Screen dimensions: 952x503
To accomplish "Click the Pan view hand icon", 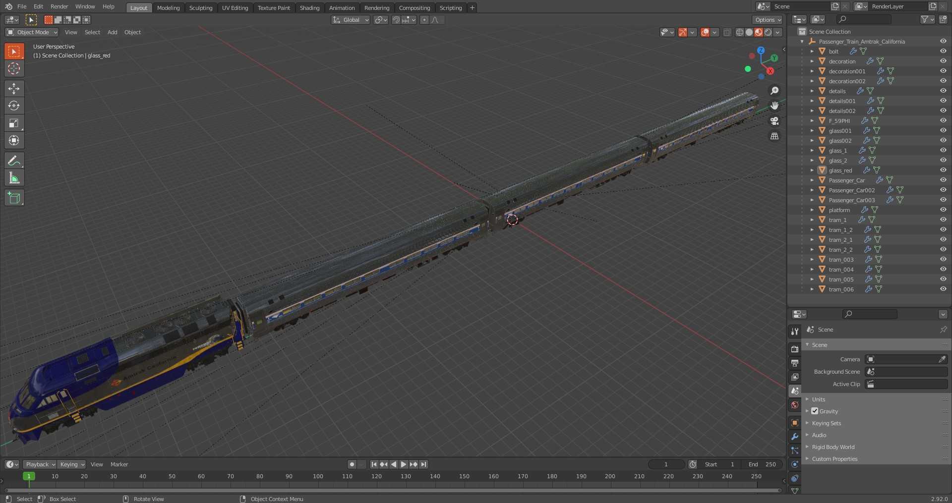I will [774, 106].
